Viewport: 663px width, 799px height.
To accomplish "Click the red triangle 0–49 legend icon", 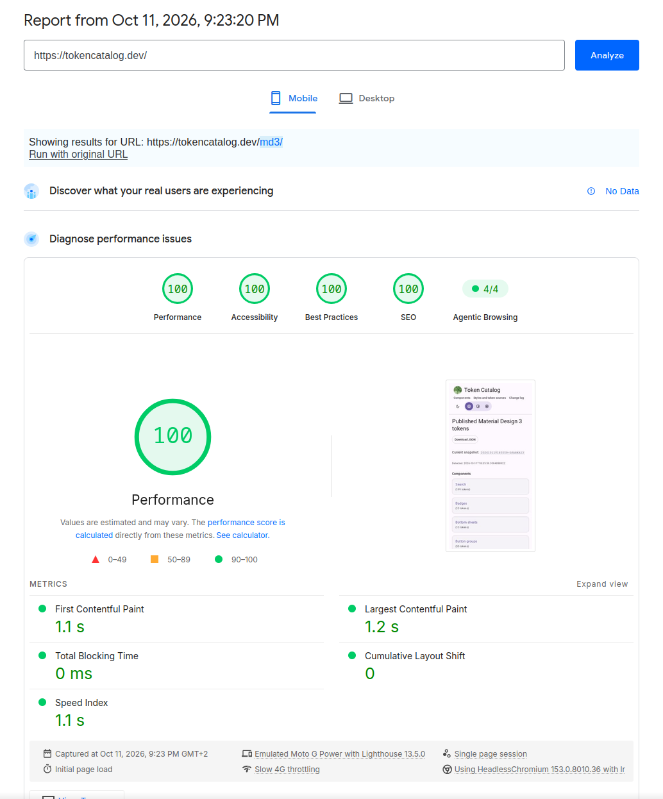I will coord(96,560).
